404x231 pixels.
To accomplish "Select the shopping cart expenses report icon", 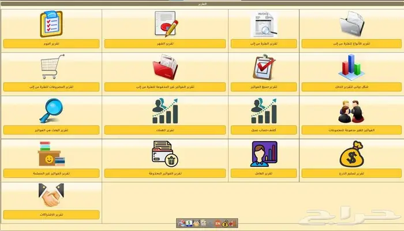I will pos(52,68).
